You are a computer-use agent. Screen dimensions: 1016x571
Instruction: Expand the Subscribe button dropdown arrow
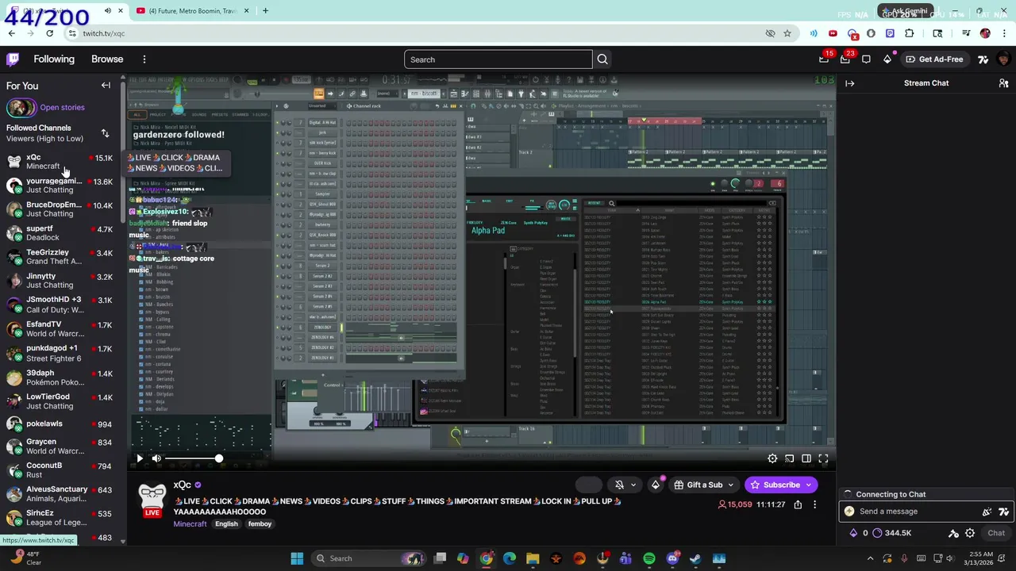tap(809, 485)
